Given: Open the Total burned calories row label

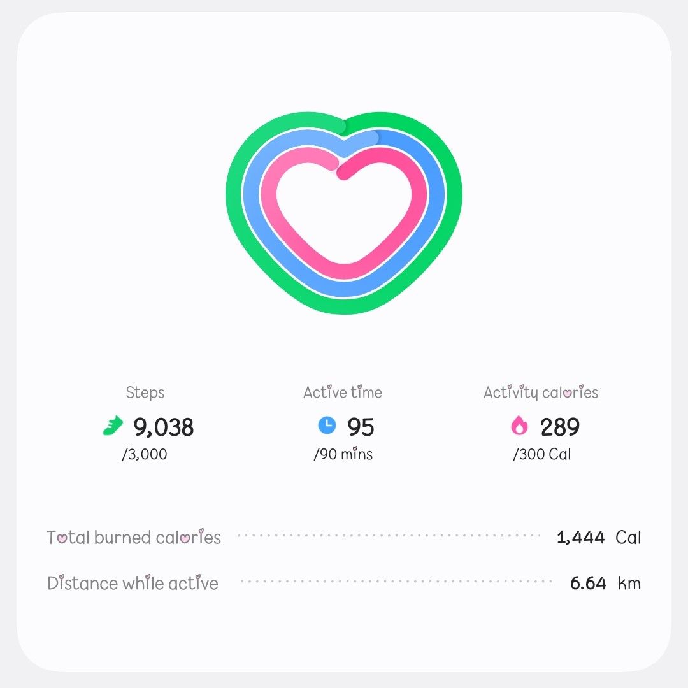Looking at the screenshot, I should 134,538.
